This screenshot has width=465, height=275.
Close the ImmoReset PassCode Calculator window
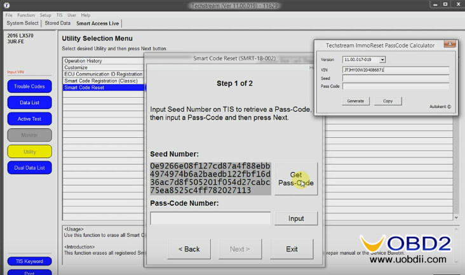click(450, 44)
